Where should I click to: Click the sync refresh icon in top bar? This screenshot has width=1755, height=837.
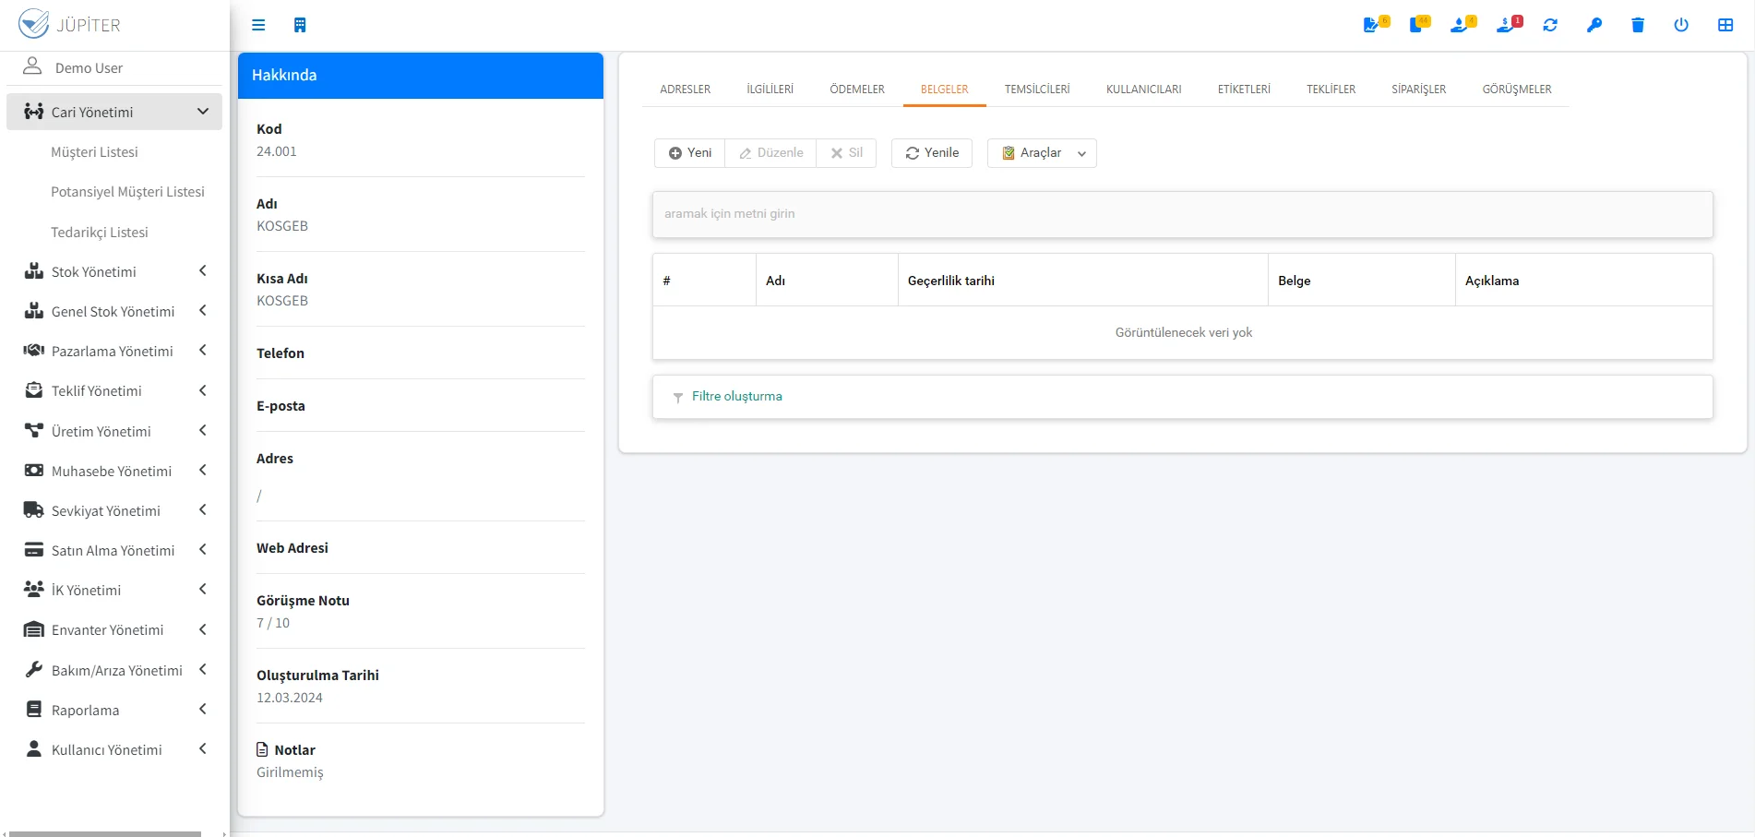1550,25
